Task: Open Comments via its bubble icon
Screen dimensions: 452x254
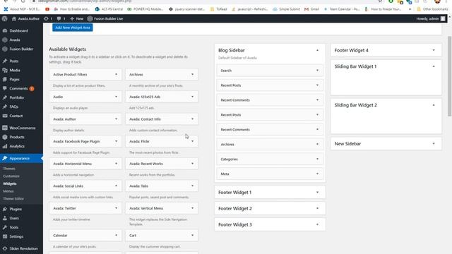Action: 5,88
